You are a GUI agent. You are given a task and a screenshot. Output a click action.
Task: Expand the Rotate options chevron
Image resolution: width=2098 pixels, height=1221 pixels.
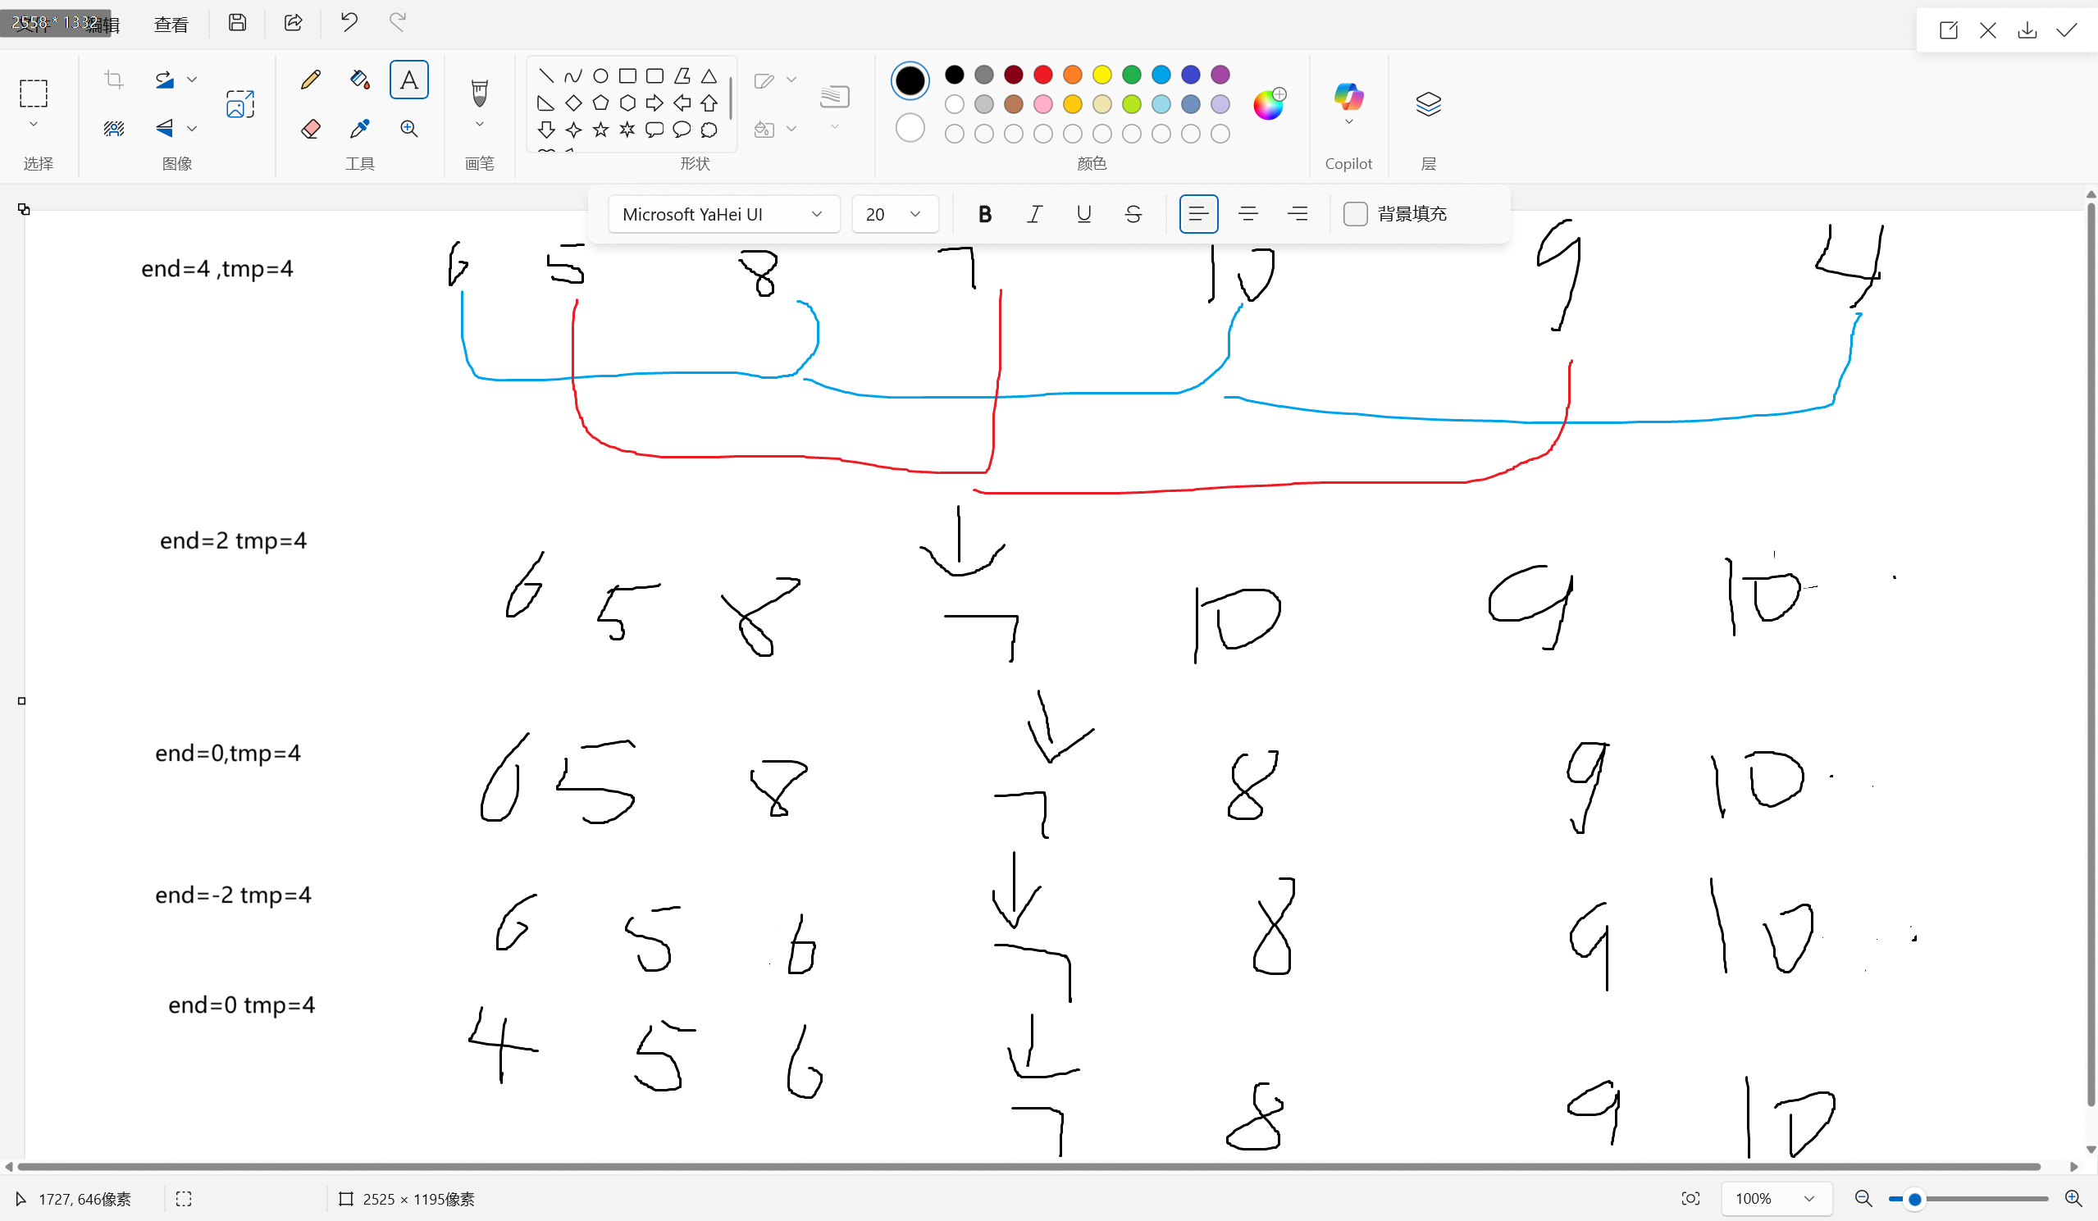192,80
